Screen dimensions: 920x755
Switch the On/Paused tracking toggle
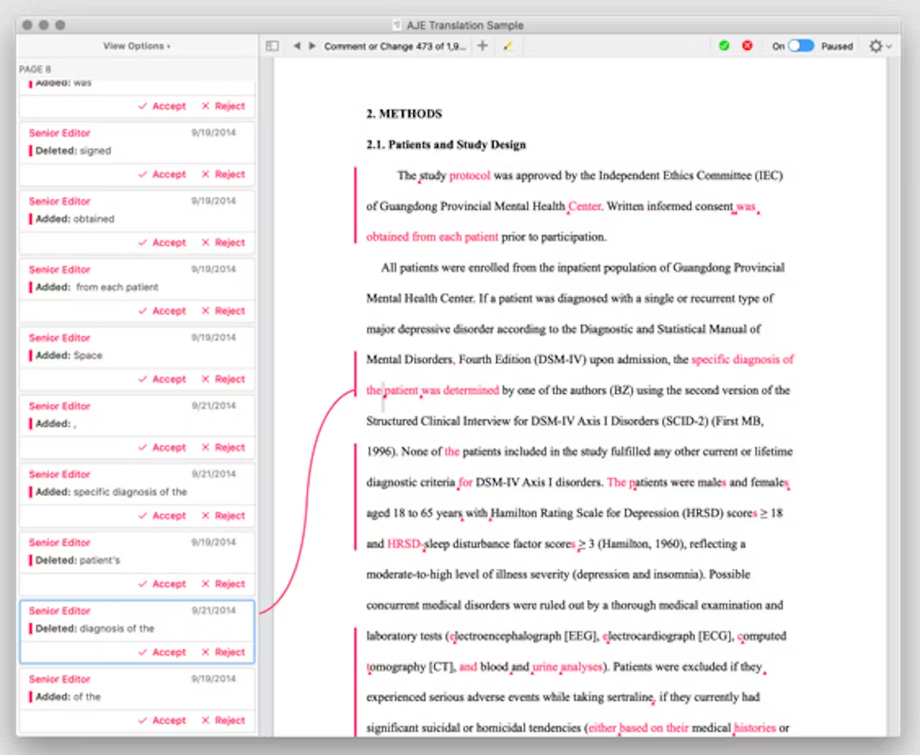[x=801, y=46]
